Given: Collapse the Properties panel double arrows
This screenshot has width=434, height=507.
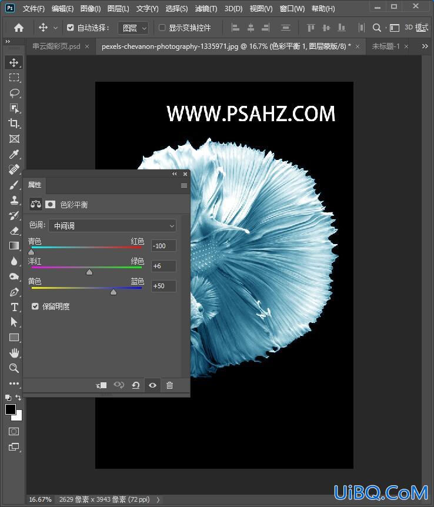Looking at the screenshot, I should [175, 174].
